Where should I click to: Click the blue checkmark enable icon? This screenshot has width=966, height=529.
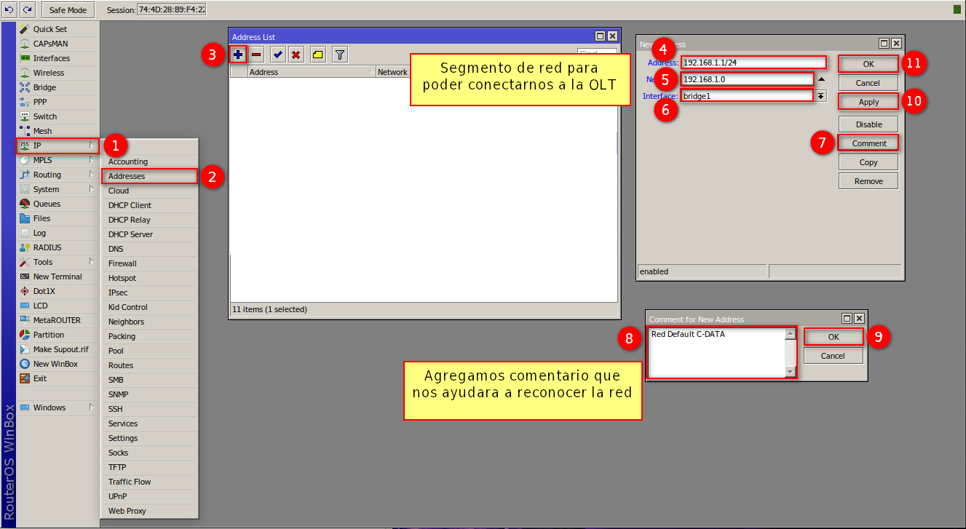(277, 55)
